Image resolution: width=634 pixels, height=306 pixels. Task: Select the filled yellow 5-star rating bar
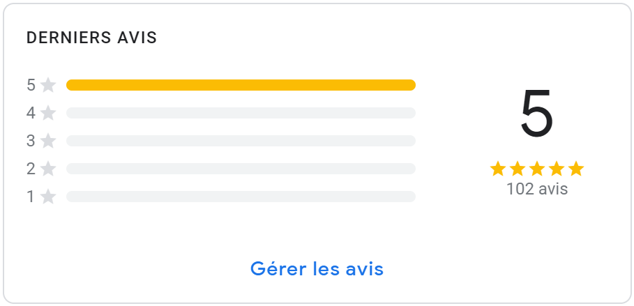pos(241,85)
